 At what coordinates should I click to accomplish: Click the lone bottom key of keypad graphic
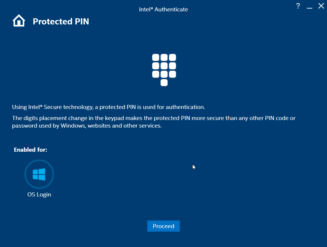(x=164, y=83)
